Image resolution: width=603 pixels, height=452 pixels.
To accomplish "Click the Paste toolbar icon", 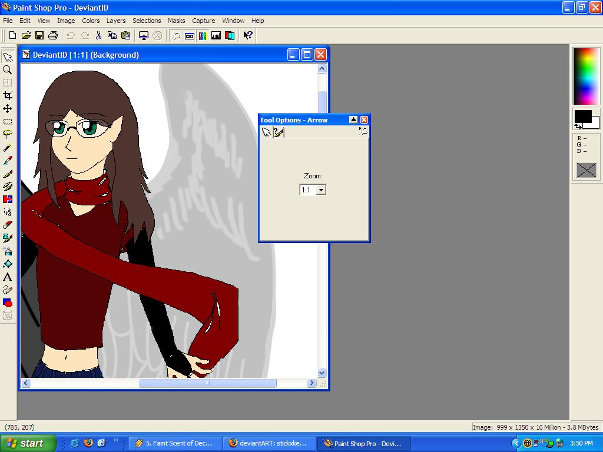I will tap(125, 36).
